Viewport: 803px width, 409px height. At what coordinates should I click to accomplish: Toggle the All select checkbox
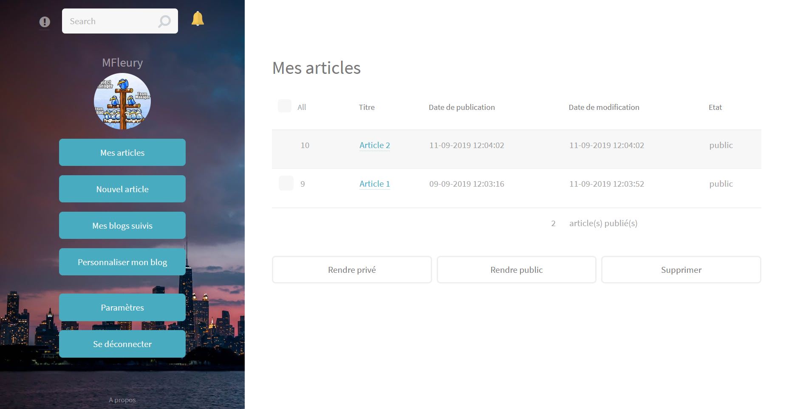click(x=285, y=106)
